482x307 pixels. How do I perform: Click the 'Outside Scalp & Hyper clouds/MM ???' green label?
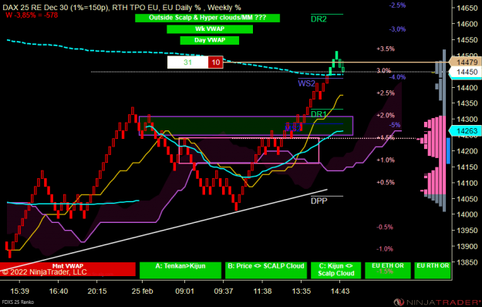coord(207,18)
